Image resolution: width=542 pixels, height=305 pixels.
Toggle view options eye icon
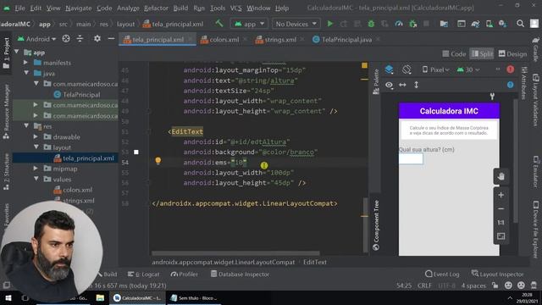[x=389, y=85]
